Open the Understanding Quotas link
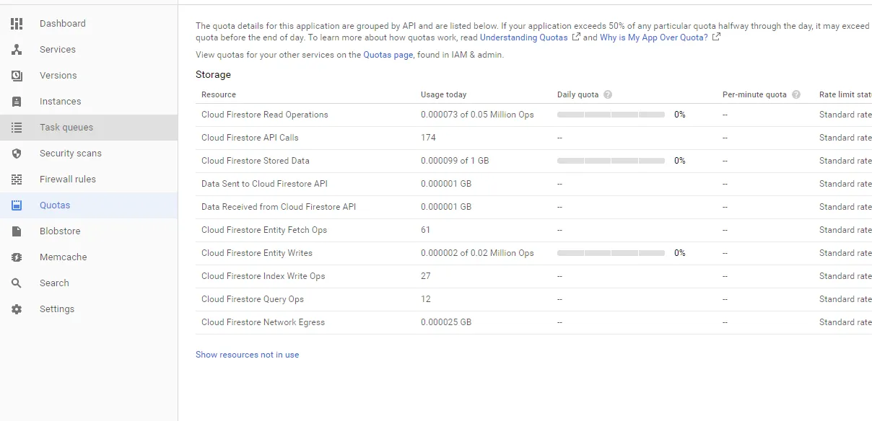Image resolution: width=872 pixels, height=421 pixels. [524, 37]
